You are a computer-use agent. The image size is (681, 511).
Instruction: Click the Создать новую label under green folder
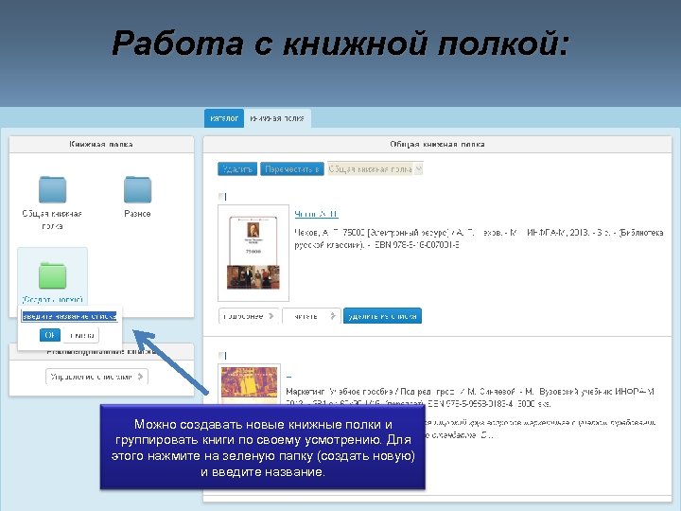pos(52,300)
